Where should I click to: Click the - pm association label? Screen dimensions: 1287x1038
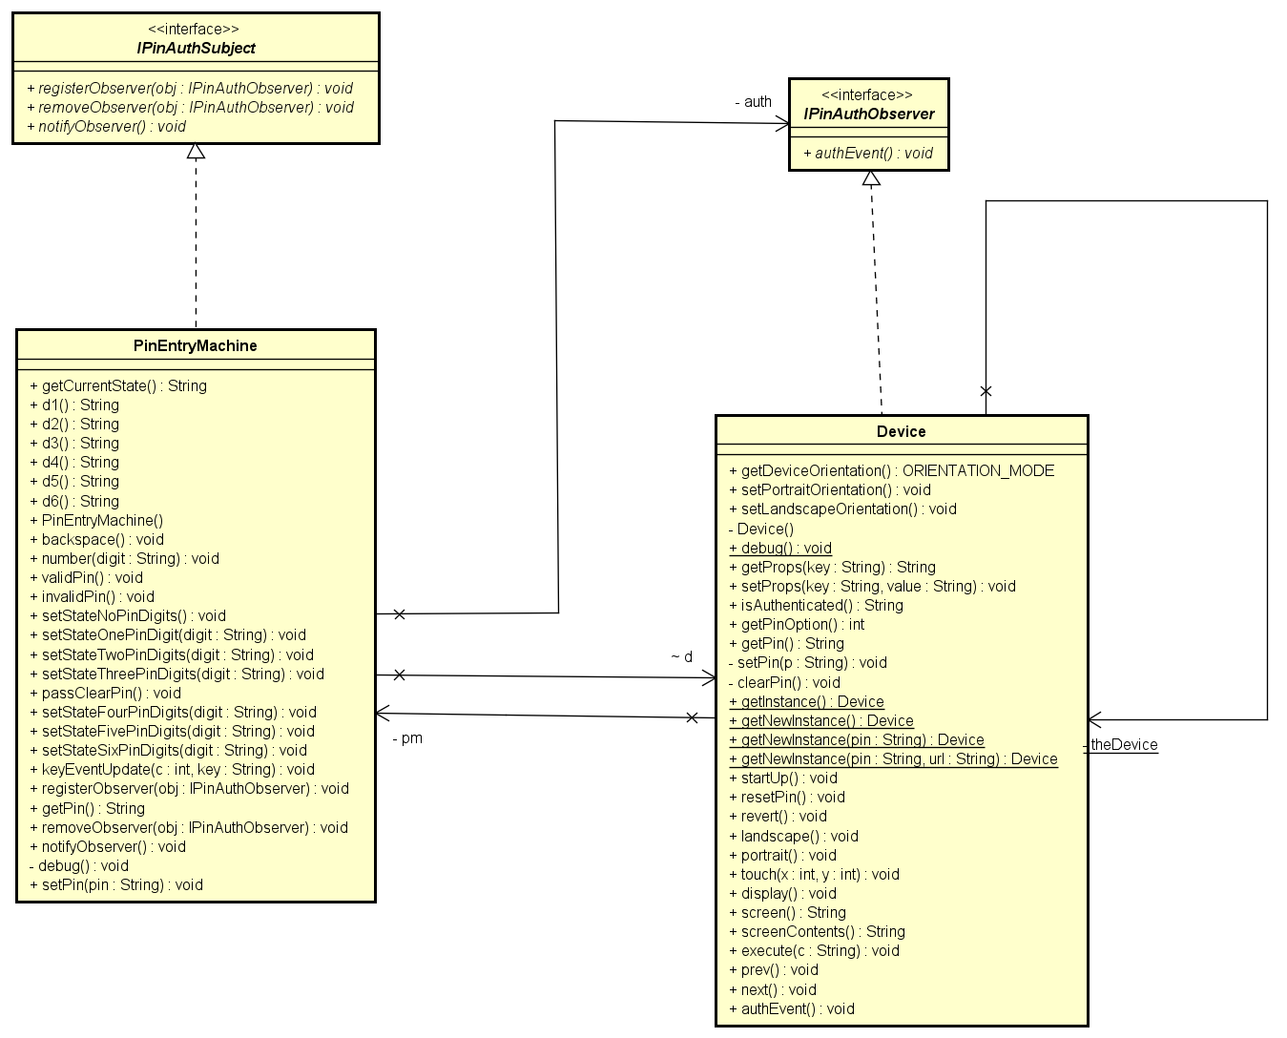pos(405,737)
